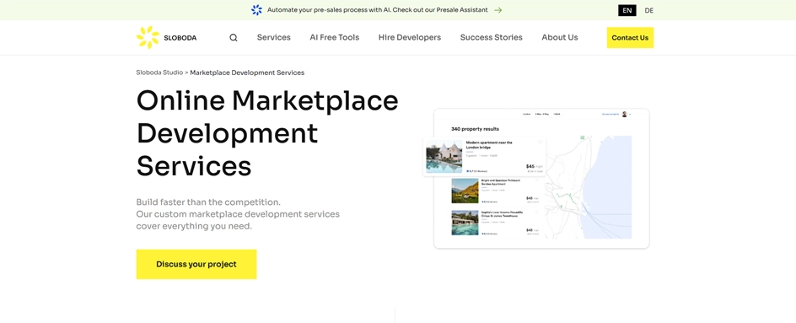The image size is (796, 323).
Task: Click the '340 property results' text
Action: 476,129
